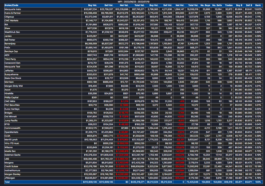Select the Net Vol. column header
Image resolution: width=265 pixels, height=186 pixels.
pos(180,5)
